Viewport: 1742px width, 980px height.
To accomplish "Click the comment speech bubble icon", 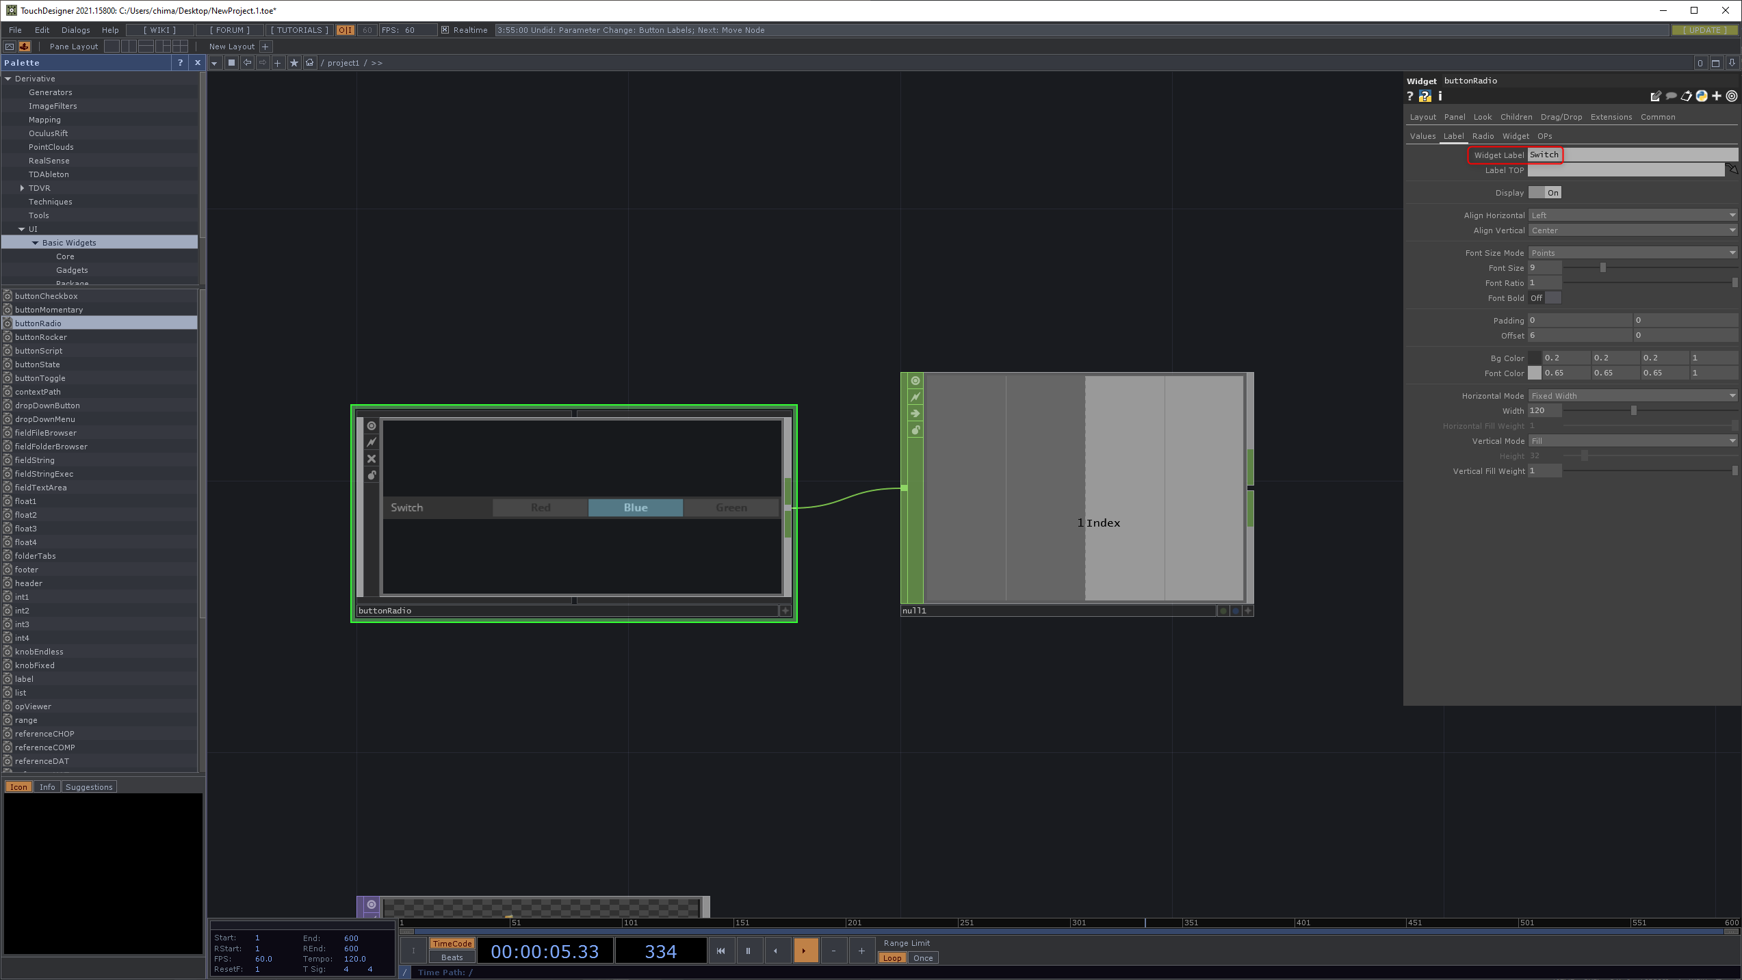I will 1671,96.
